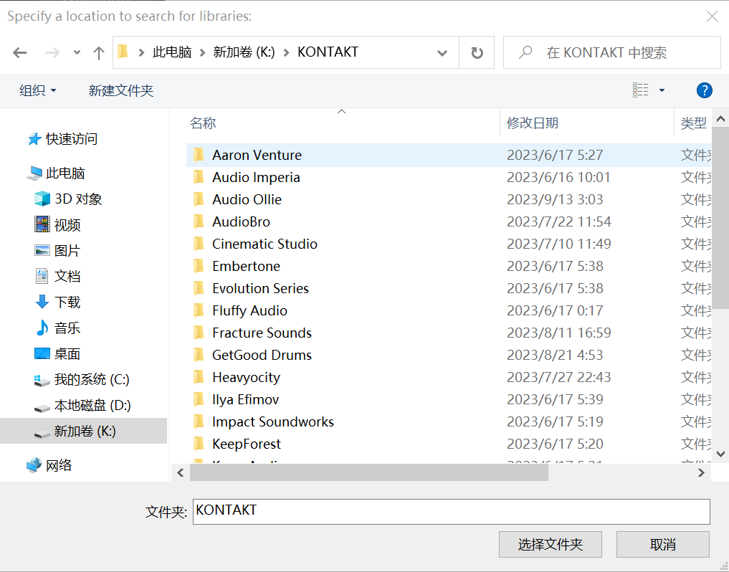The height and width of the screenshot is (572, 729).
Task: Select the Audio Ollie folder
Action: tap(247, 199)
